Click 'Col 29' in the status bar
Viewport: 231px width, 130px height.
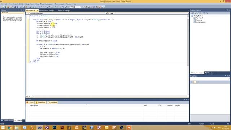click(201, 124)
